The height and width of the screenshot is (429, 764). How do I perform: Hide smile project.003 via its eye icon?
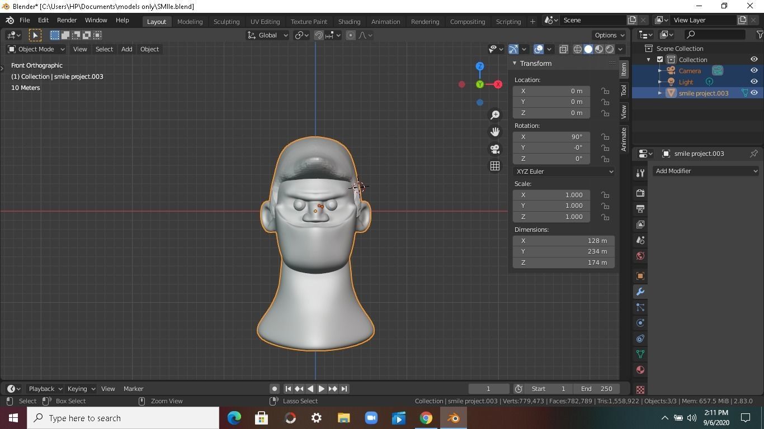(754, 93)
